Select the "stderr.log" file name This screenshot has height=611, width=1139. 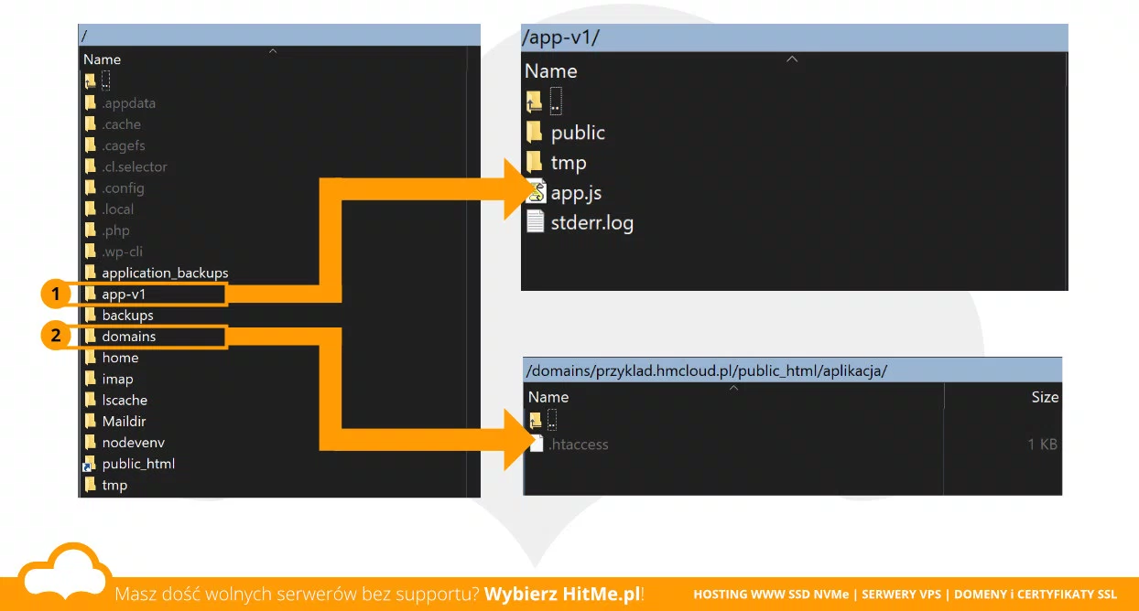591,222
